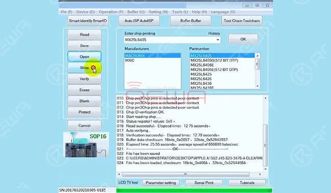Click log line 019 Buffer data checksum
Screen dimensions: 331x193
tap(172, 140)
